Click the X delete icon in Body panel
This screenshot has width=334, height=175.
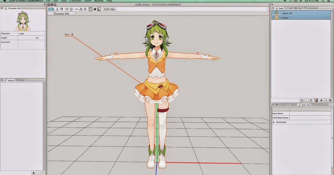(330, 100)
